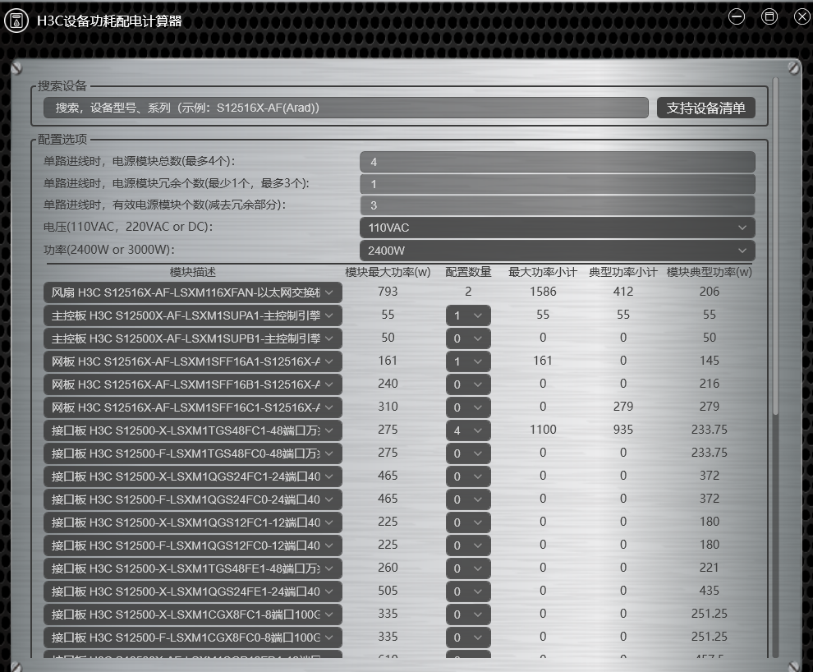Open quantity dropdown for S12500-X-LSXM1TGS48FC1 row
Viewport: 813px width, 672px height.
468,430
